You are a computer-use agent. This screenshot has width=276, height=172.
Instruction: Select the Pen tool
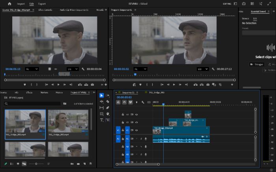point(108,108)
